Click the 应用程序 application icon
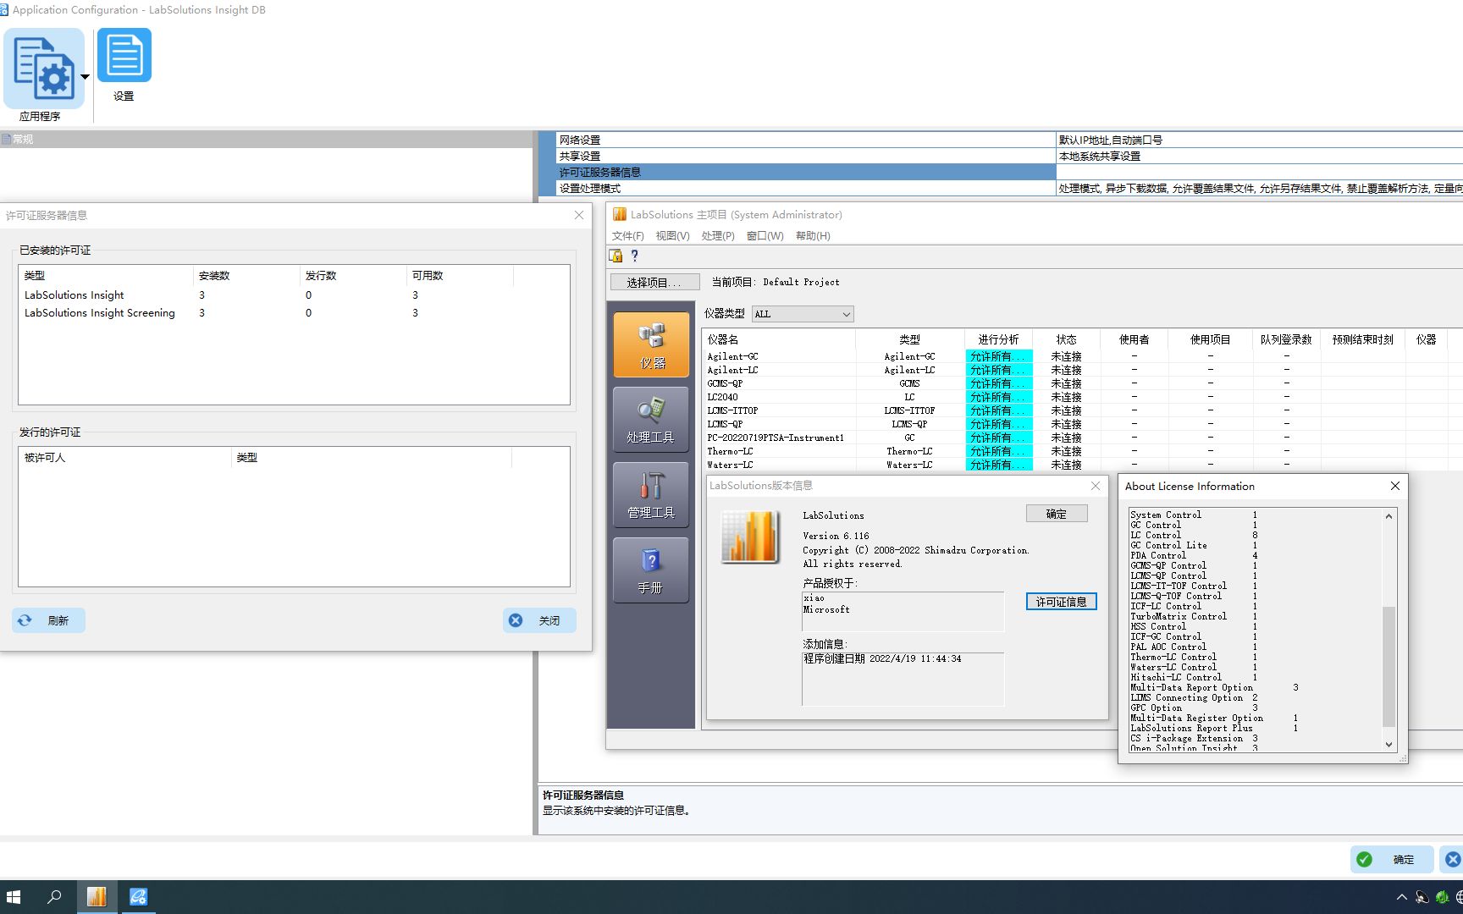The height and width of the screenshot is (914, 1463). pyautogui.click(x=42, y=69)
